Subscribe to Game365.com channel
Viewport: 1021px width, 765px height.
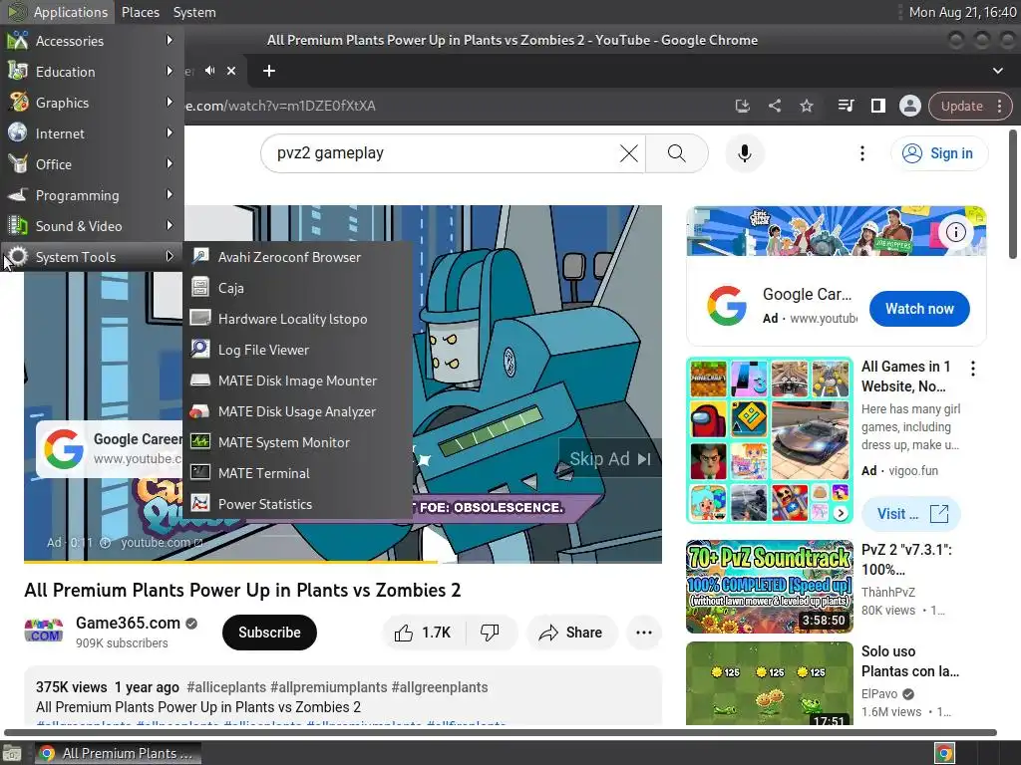click(269, 633)
